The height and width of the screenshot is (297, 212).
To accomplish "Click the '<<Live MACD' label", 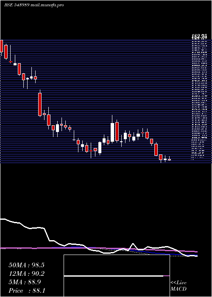I will click(179, 286).
